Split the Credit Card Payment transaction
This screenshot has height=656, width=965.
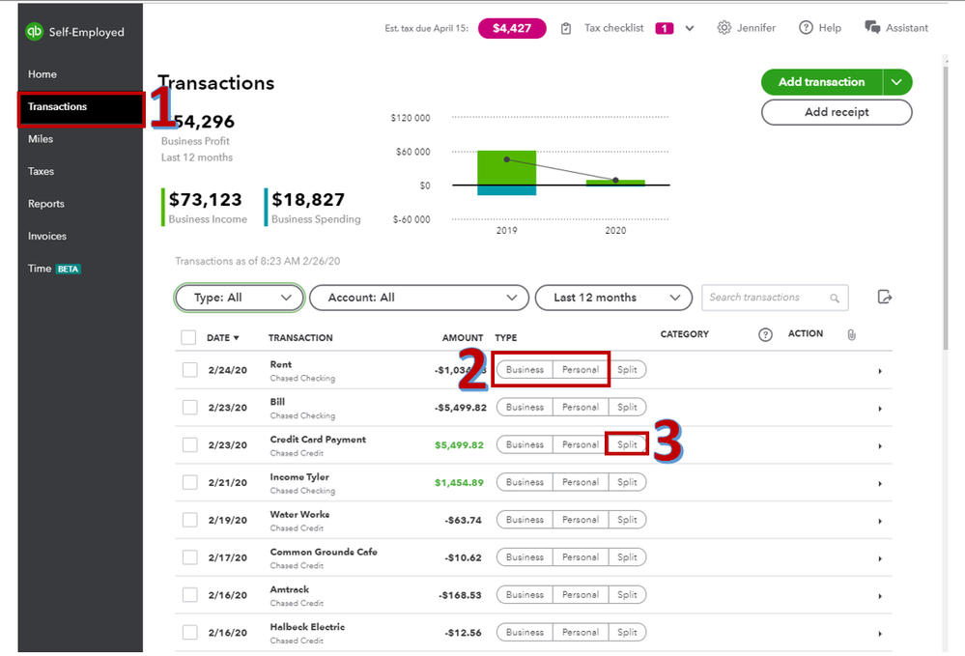pyautogui.click(x=627, y=445)
